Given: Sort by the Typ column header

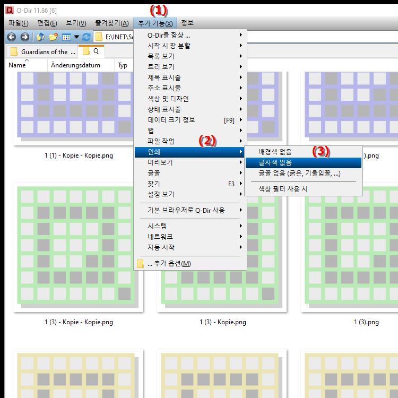Looking at the screenshot, I should pos(124,65).
